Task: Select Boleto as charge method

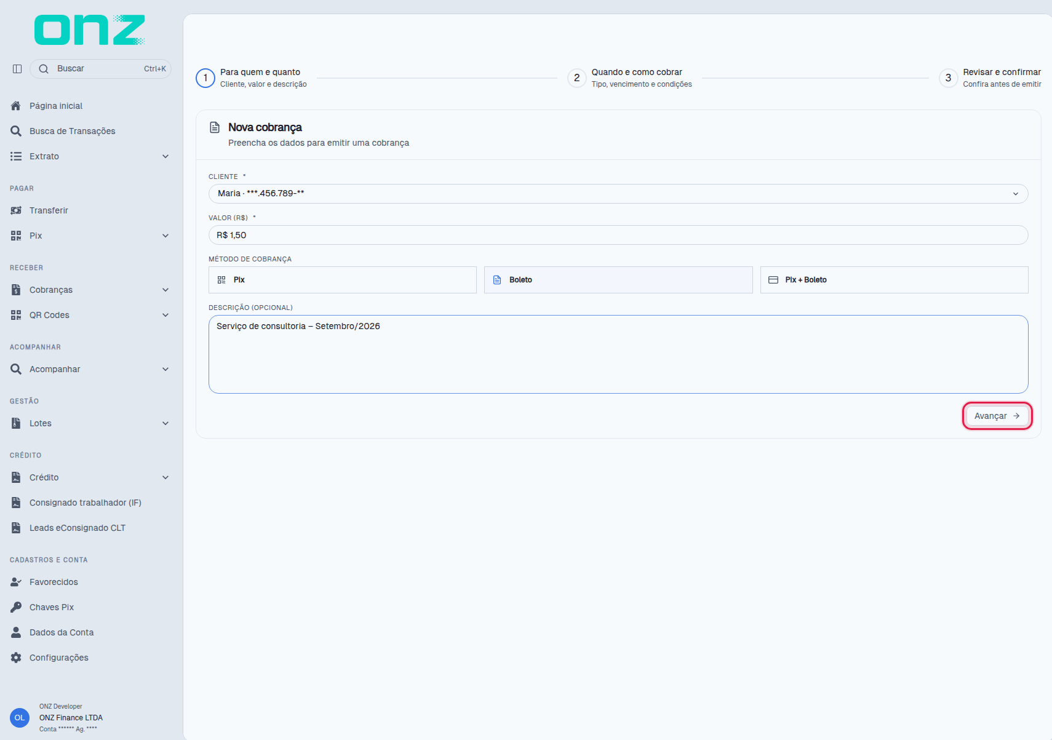Action: (618, 280)
